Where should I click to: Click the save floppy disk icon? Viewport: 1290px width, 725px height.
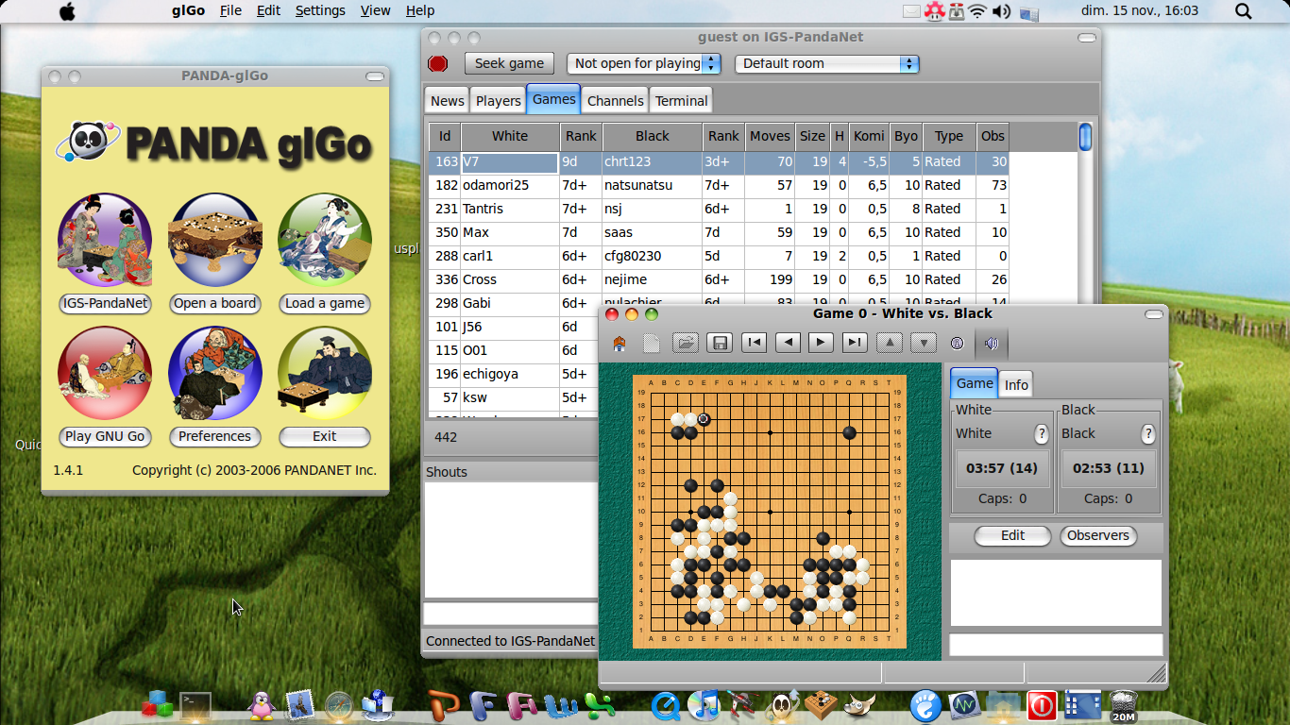719,343
